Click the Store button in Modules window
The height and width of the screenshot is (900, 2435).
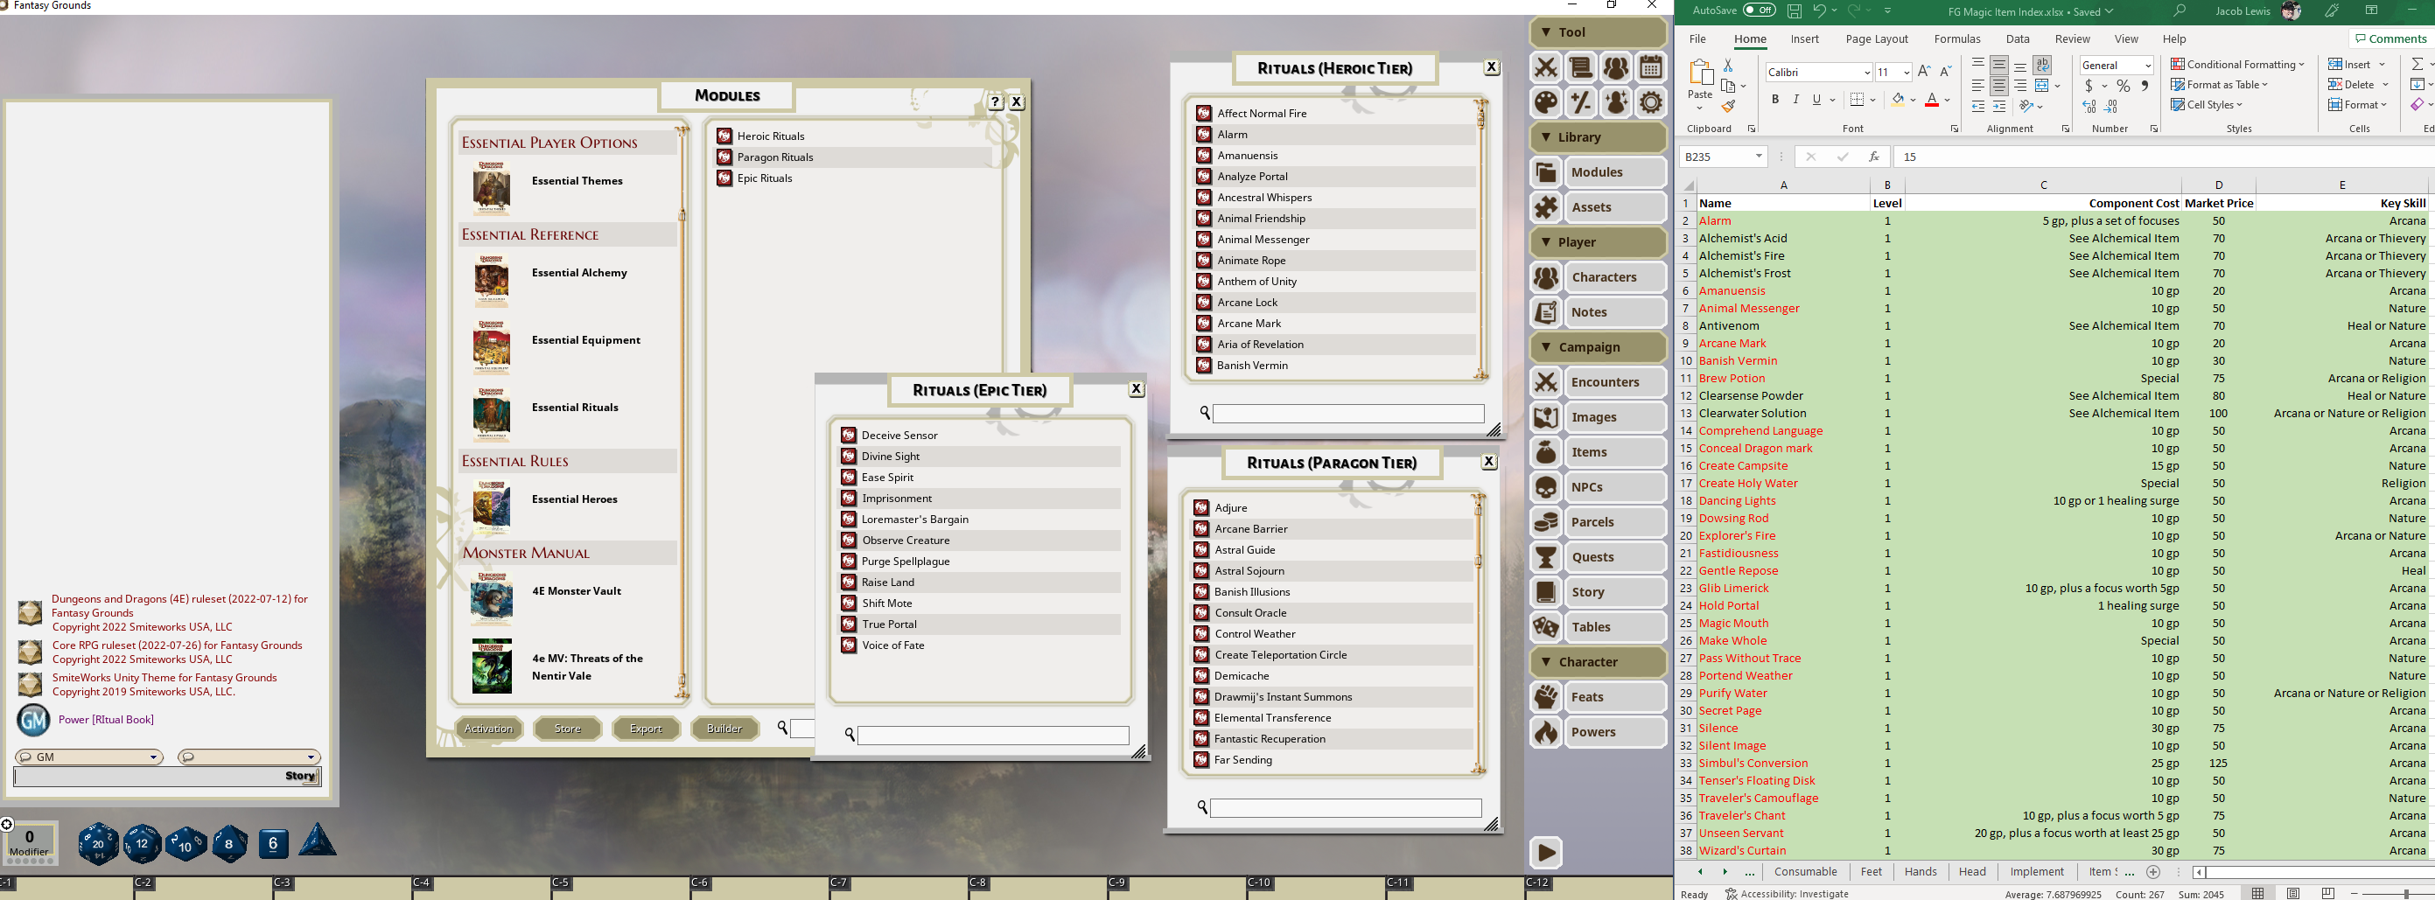point(567,728)
